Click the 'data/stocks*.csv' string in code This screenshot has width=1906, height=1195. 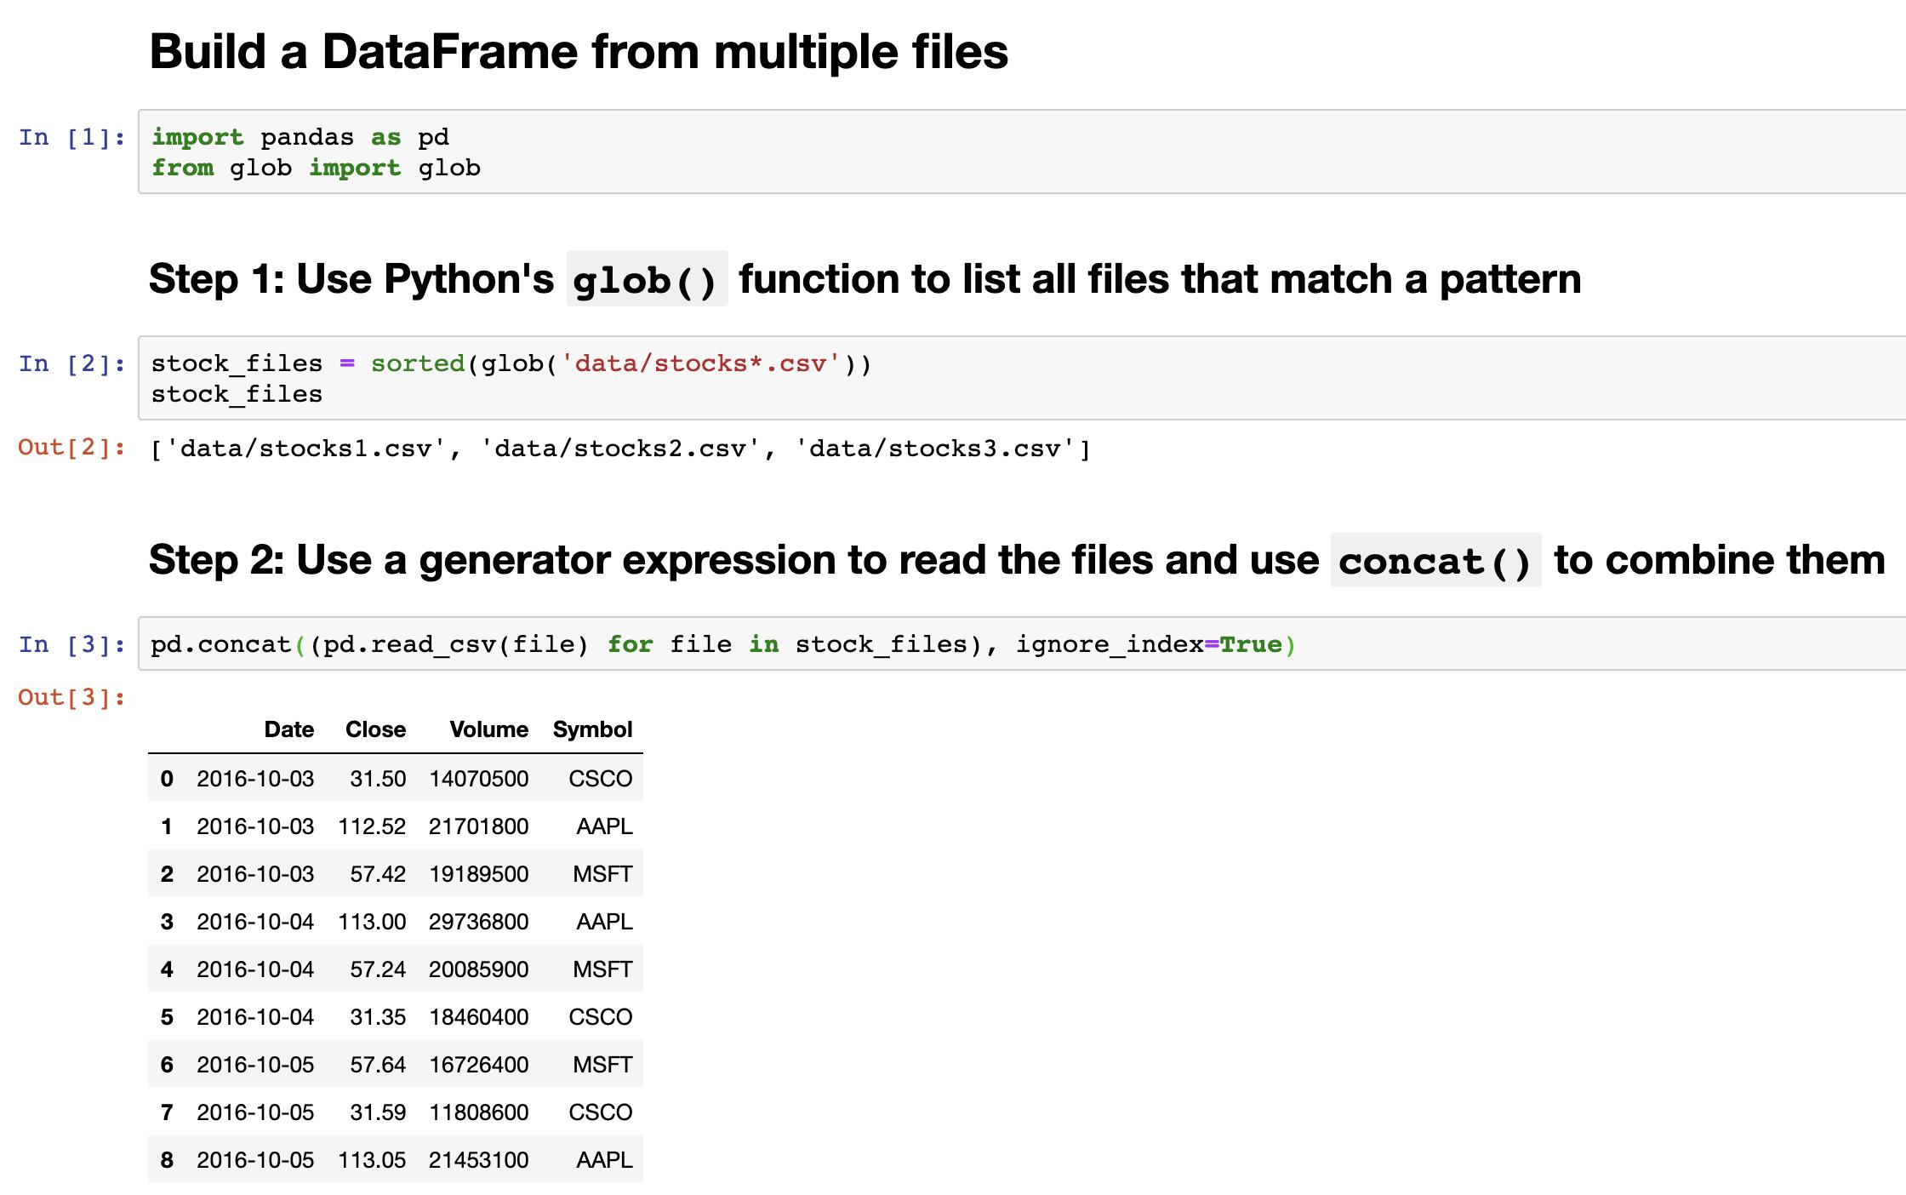[x=700, y=364]
